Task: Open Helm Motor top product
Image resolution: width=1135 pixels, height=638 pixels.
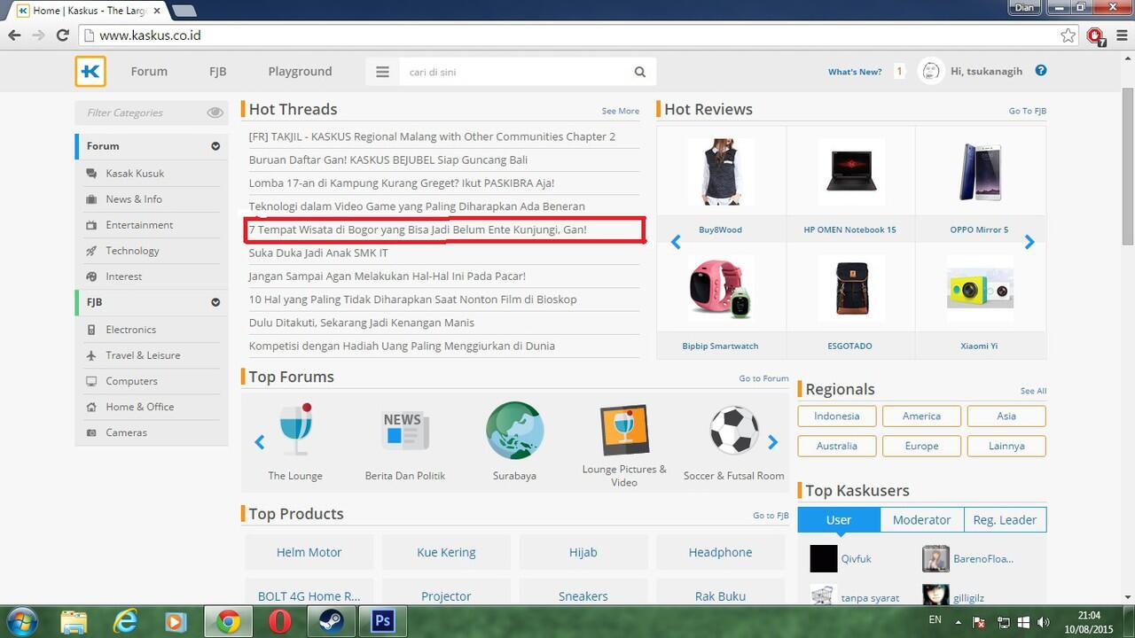Action: (309, 552)
